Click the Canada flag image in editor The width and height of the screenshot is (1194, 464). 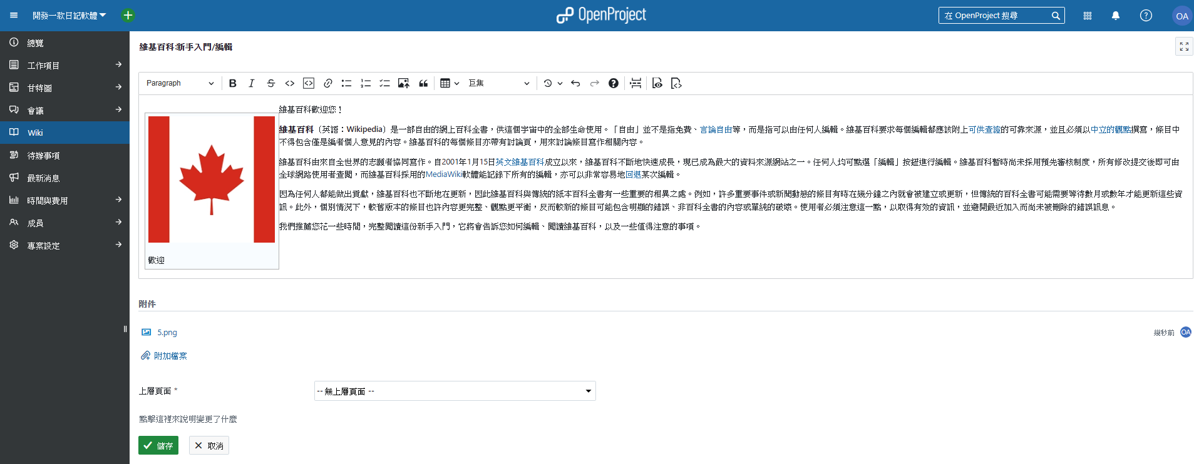coord(212,179)
